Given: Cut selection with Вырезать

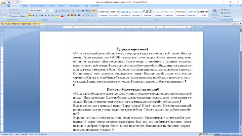Looking at the screenshot, I should [14, 10].
